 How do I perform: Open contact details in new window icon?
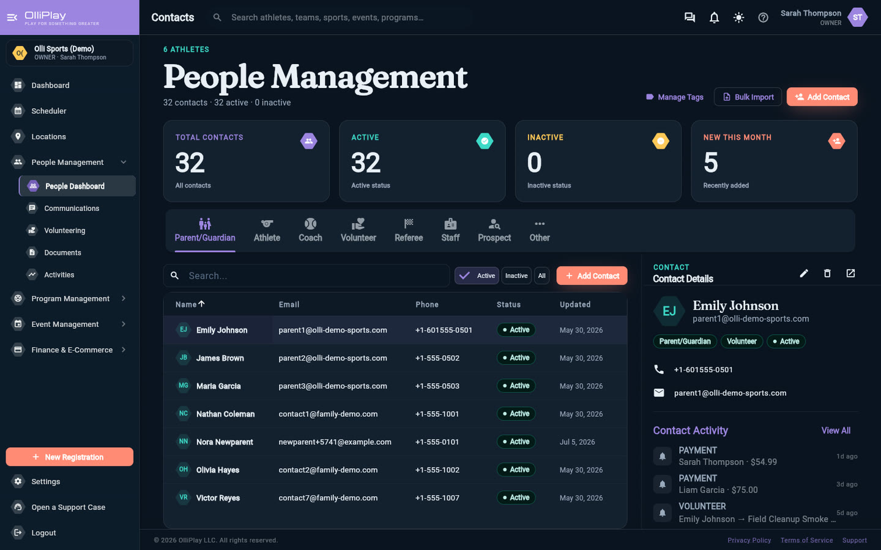click(x=850, y=273)
